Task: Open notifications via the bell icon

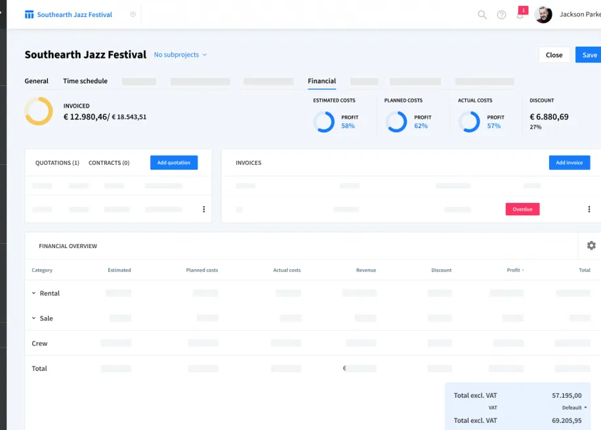Action: click(520, 14)
